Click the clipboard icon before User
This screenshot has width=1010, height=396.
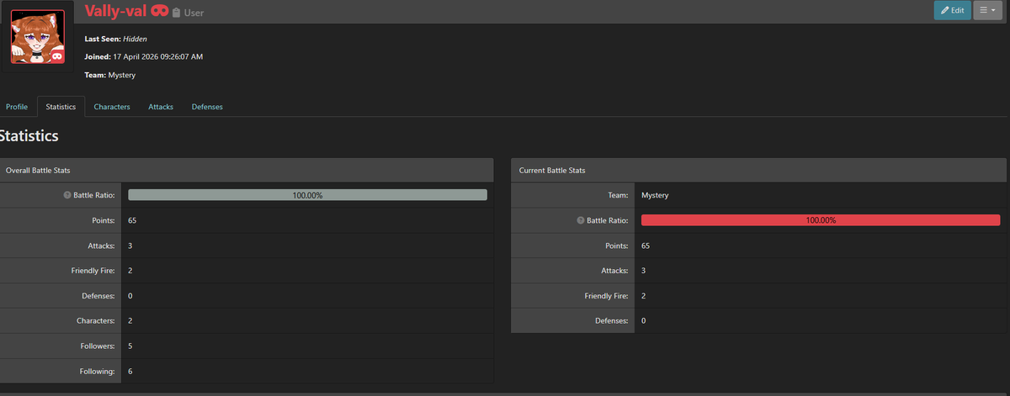pyautogui.click(x=176, y=13)
